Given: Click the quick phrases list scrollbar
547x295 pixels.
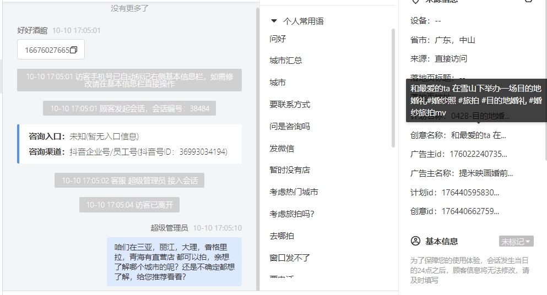Looking at the screenshot, I should [393, 88].
